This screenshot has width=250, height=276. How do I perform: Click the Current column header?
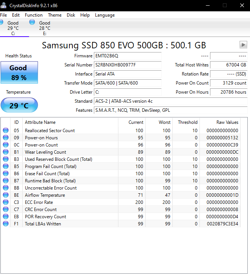click(x=132, y=122)
